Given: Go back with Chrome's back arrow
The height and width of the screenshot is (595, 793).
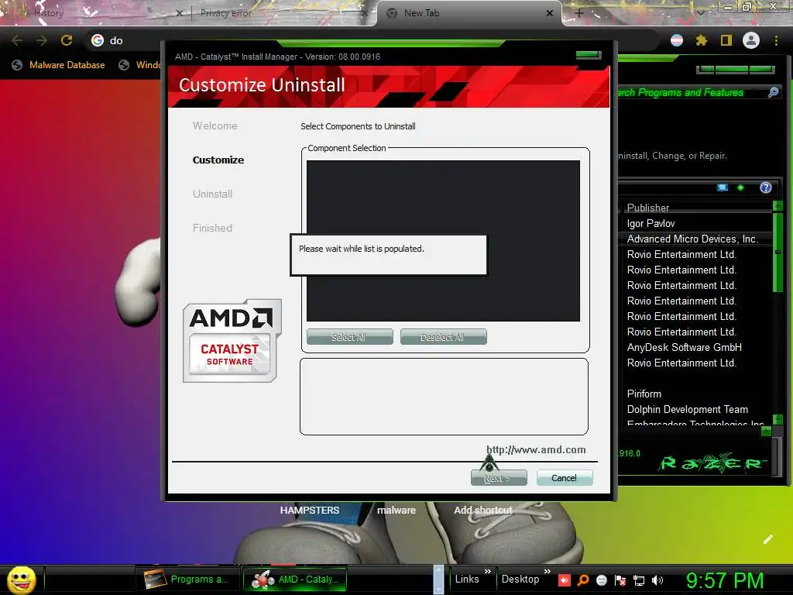Looking at the screenshot, I should 17,40.
